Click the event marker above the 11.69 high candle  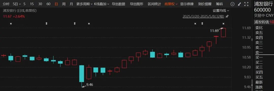pos(223,23)
